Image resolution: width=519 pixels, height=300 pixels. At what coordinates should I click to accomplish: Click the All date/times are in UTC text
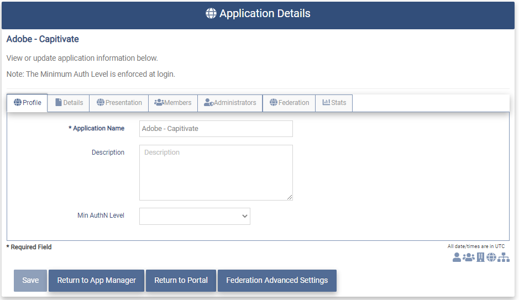coord(476,246)
